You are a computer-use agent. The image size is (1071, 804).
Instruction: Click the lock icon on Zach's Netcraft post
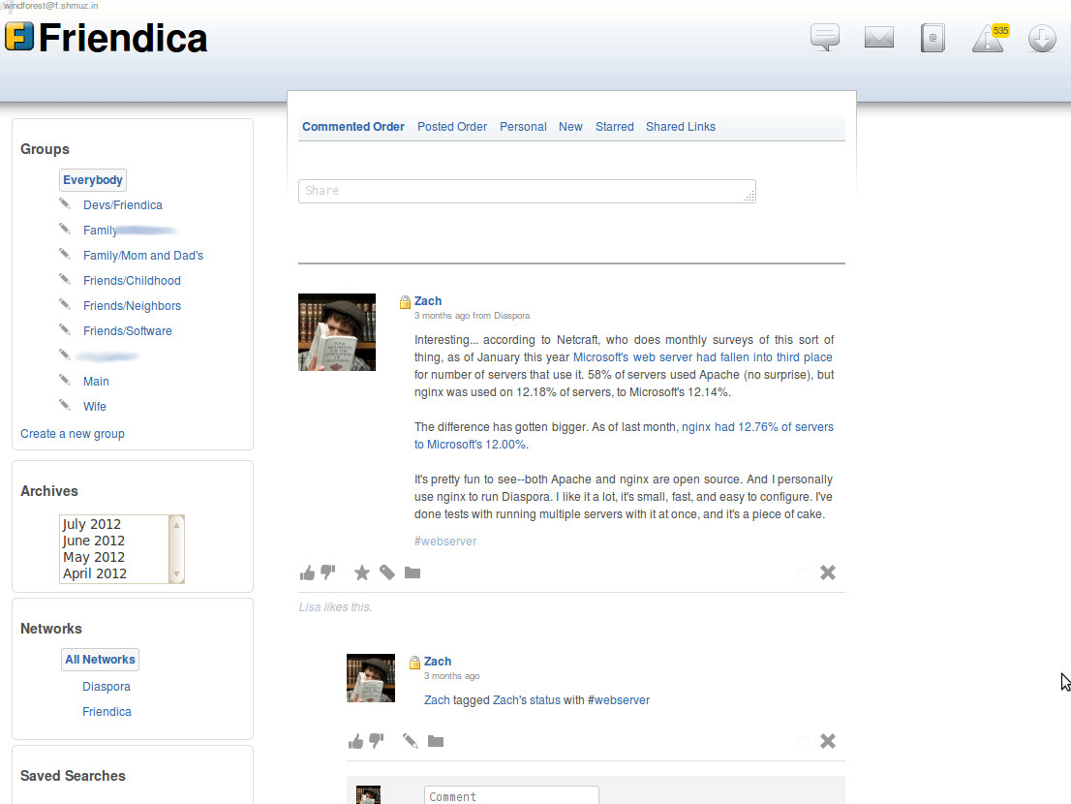pos(405,302)
